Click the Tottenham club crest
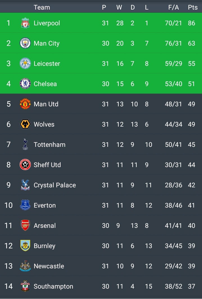The image size is (202, 299). pos(25,145)
